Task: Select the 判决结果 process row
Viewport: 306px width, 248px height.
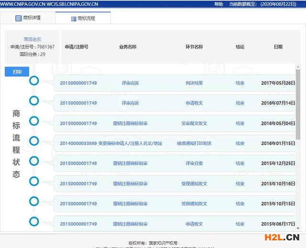Action: 194,83
